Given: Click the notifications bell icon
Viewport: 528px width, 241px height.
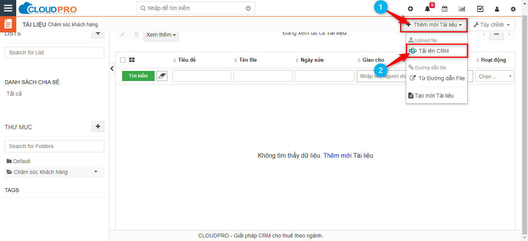Looking at the screenshot, I should (x=427, y=9).
